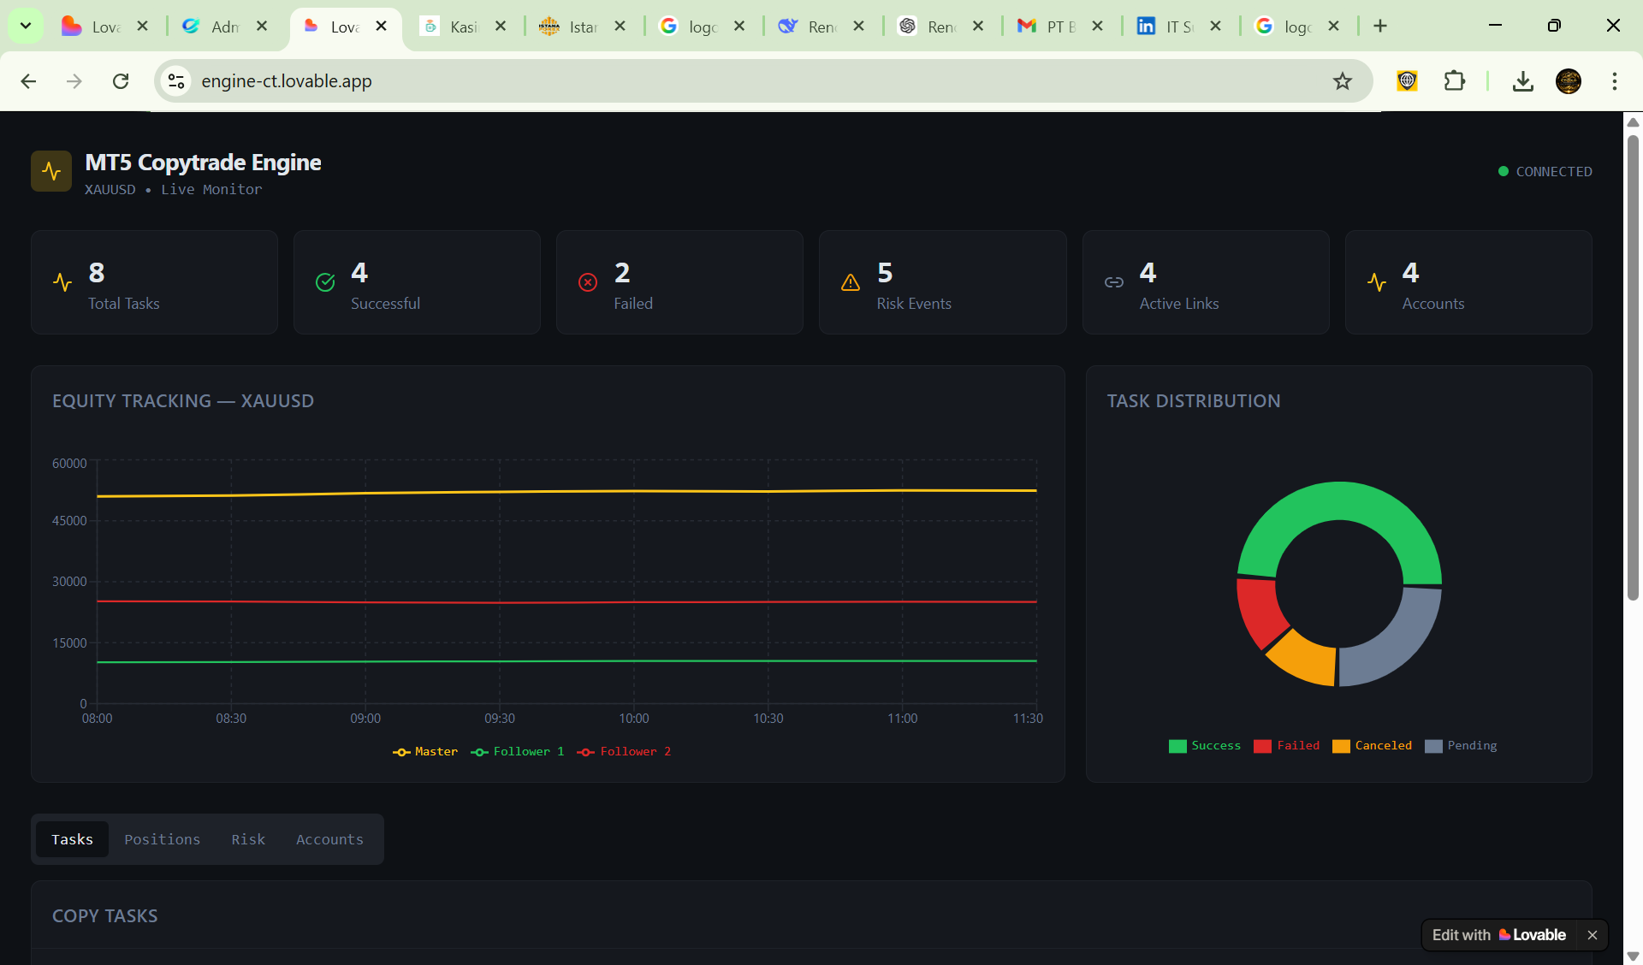
Task: Switch to the Risk tab
Action: 248,839
